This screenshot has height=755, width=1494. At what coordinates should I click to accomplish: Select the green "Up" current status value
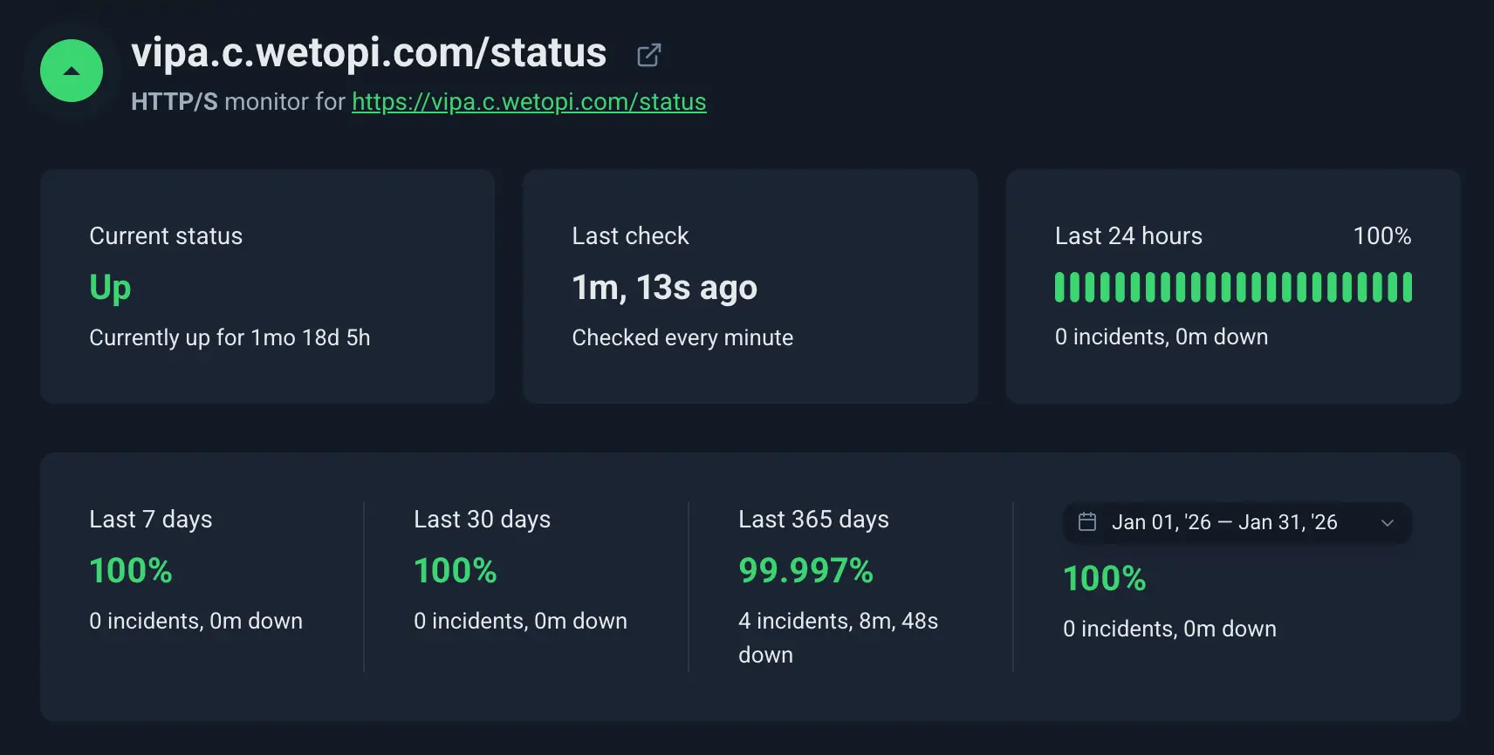110,287
